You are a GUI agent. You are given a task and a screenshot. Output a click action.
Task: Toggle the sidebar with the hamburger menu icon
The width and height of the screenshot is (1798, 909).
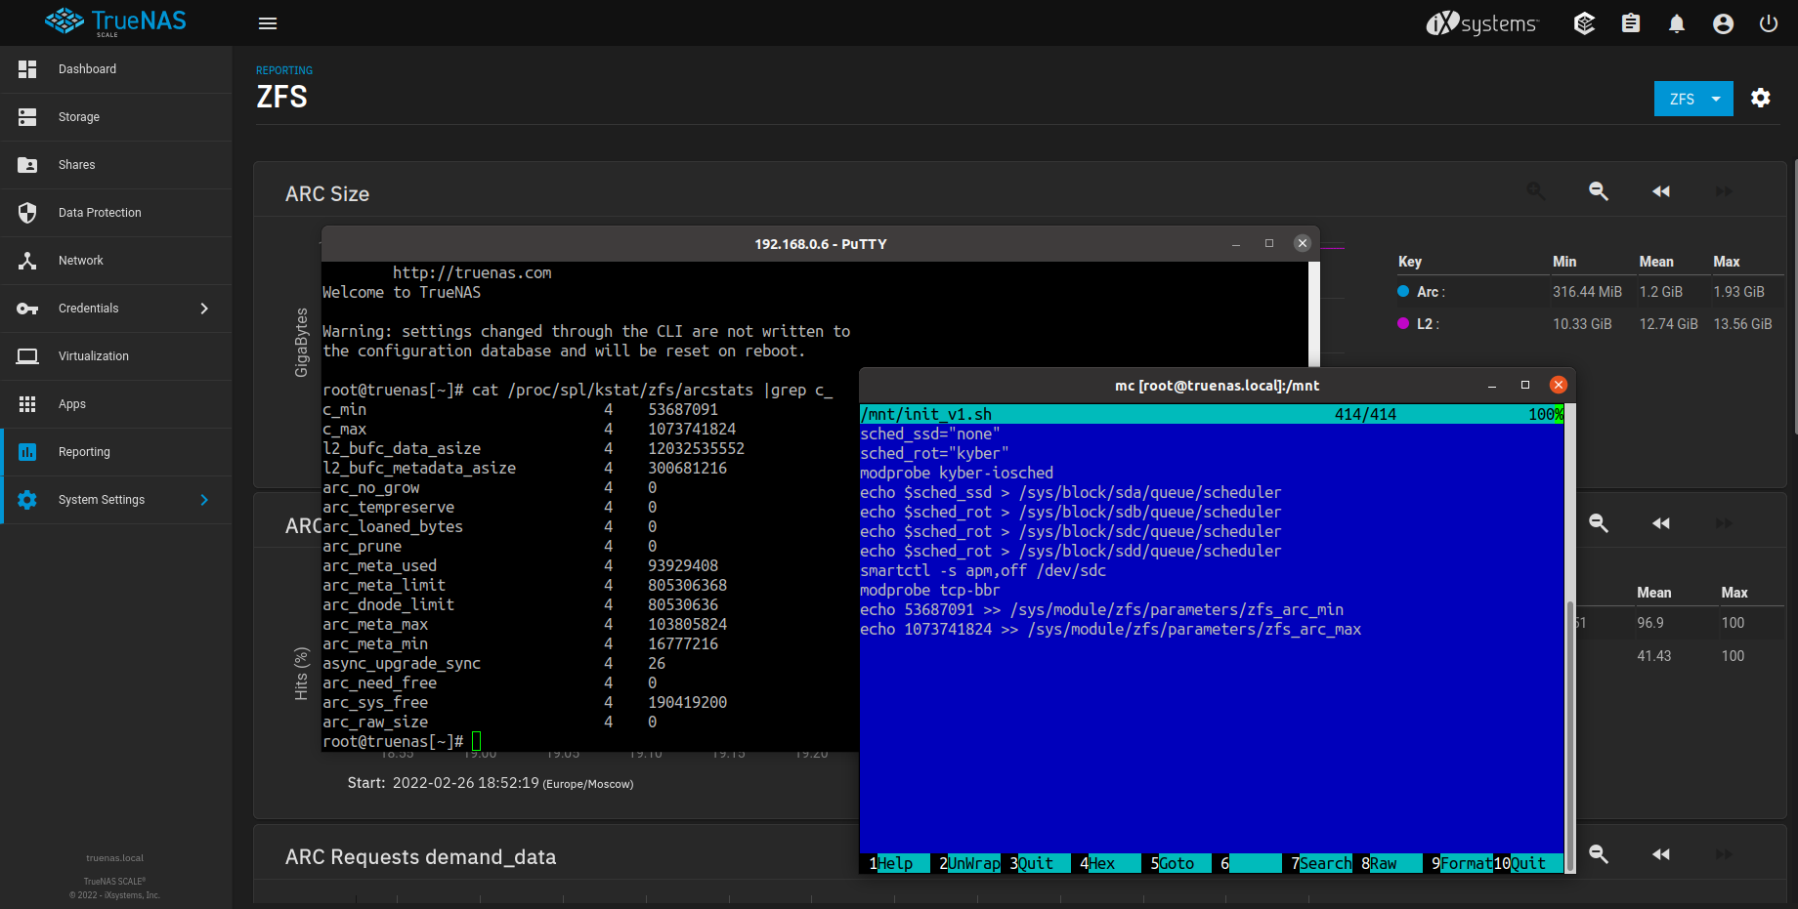pyautogui.click(x=268, y=23)
